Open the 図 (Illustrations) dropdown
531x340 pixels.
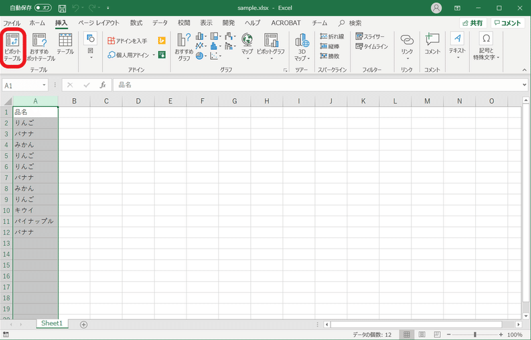[90, 46]
